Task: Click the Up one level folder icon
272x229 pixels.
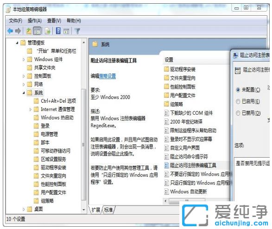Action: (x=29, y=31)
